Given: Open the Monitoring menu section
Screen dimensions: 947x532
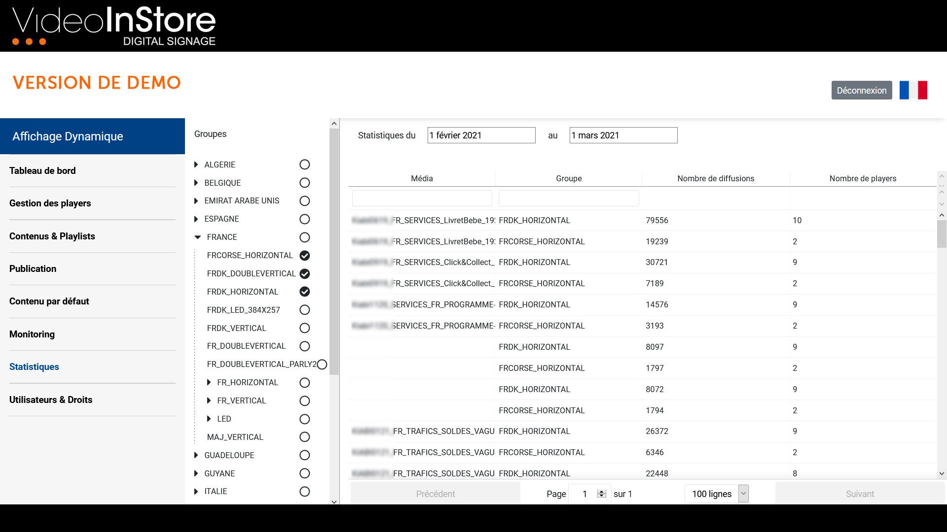Looking at the screenshot, I should coord(32,334).
